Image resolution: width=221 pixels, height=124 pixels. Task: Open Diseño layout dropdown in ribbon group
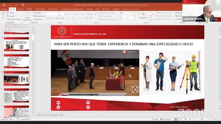coord(38,13)
